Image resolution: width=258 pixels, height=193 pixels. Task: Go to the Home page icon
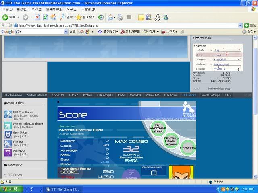coord(53,17)
